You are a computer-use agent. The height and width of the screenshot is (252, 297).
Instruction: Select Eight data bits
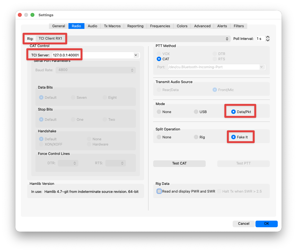(x=110, y=97)
